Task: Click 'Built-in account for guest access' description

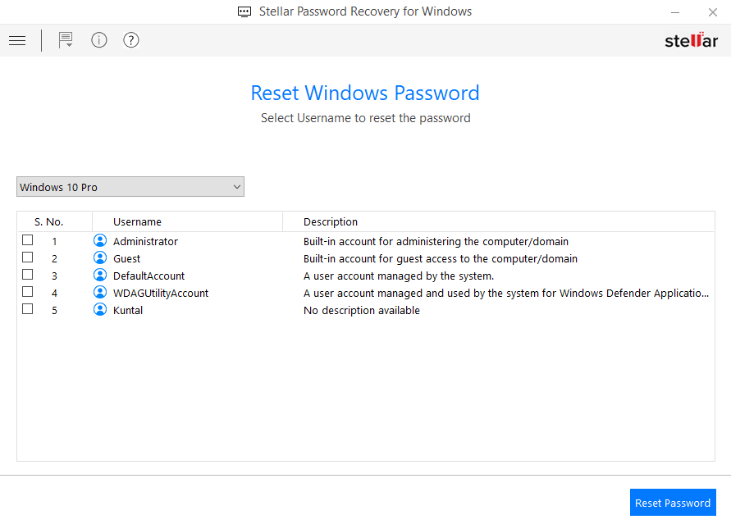Action: pos(441,259)
